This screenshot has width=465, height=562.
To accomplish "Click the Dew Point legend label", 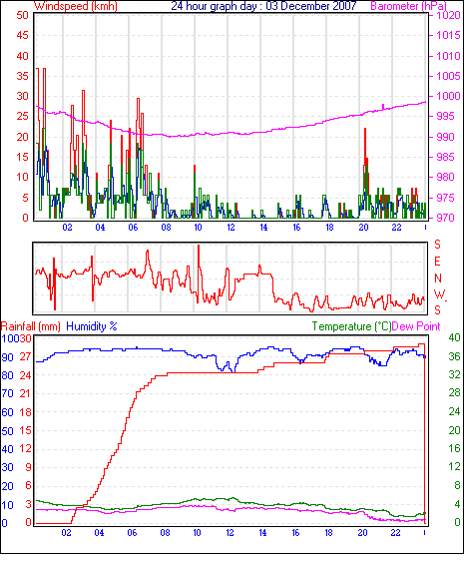I will [x=416, y=326].
